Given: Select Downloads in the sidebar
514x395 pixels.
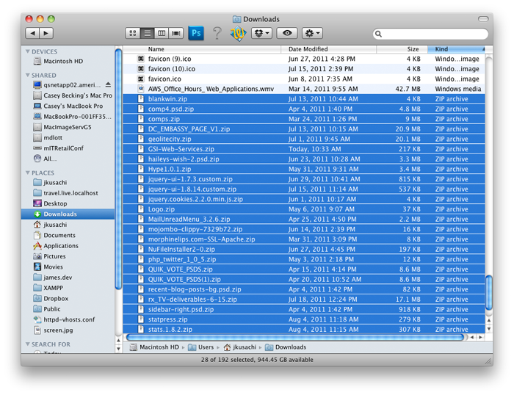Looking at the screenshot, I should click(x=68, y=214).
